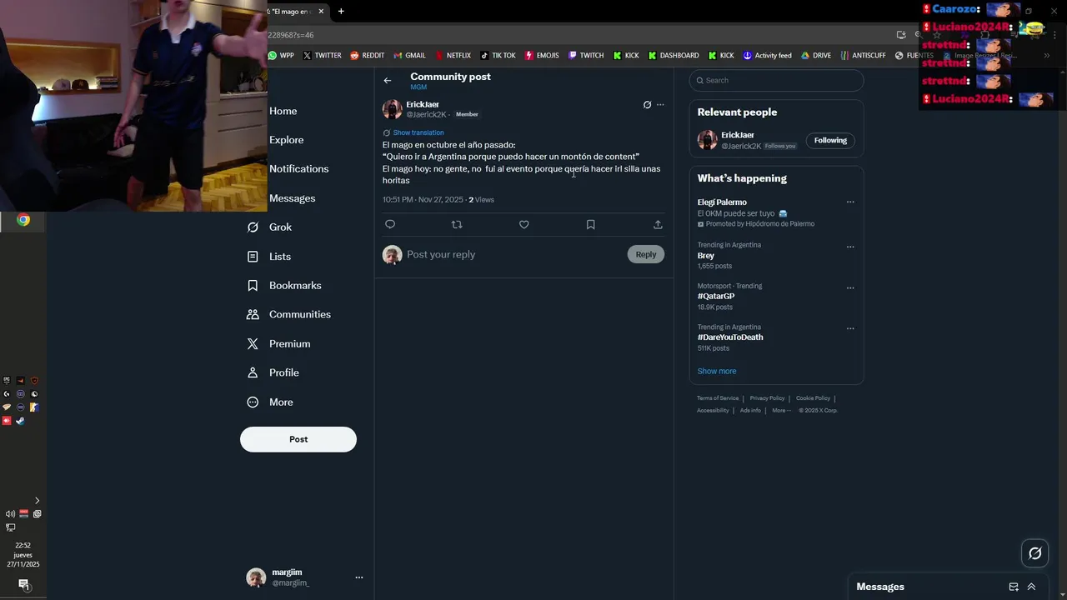Open the three-dot menu on ErickJaer's post

pos(660,105)
